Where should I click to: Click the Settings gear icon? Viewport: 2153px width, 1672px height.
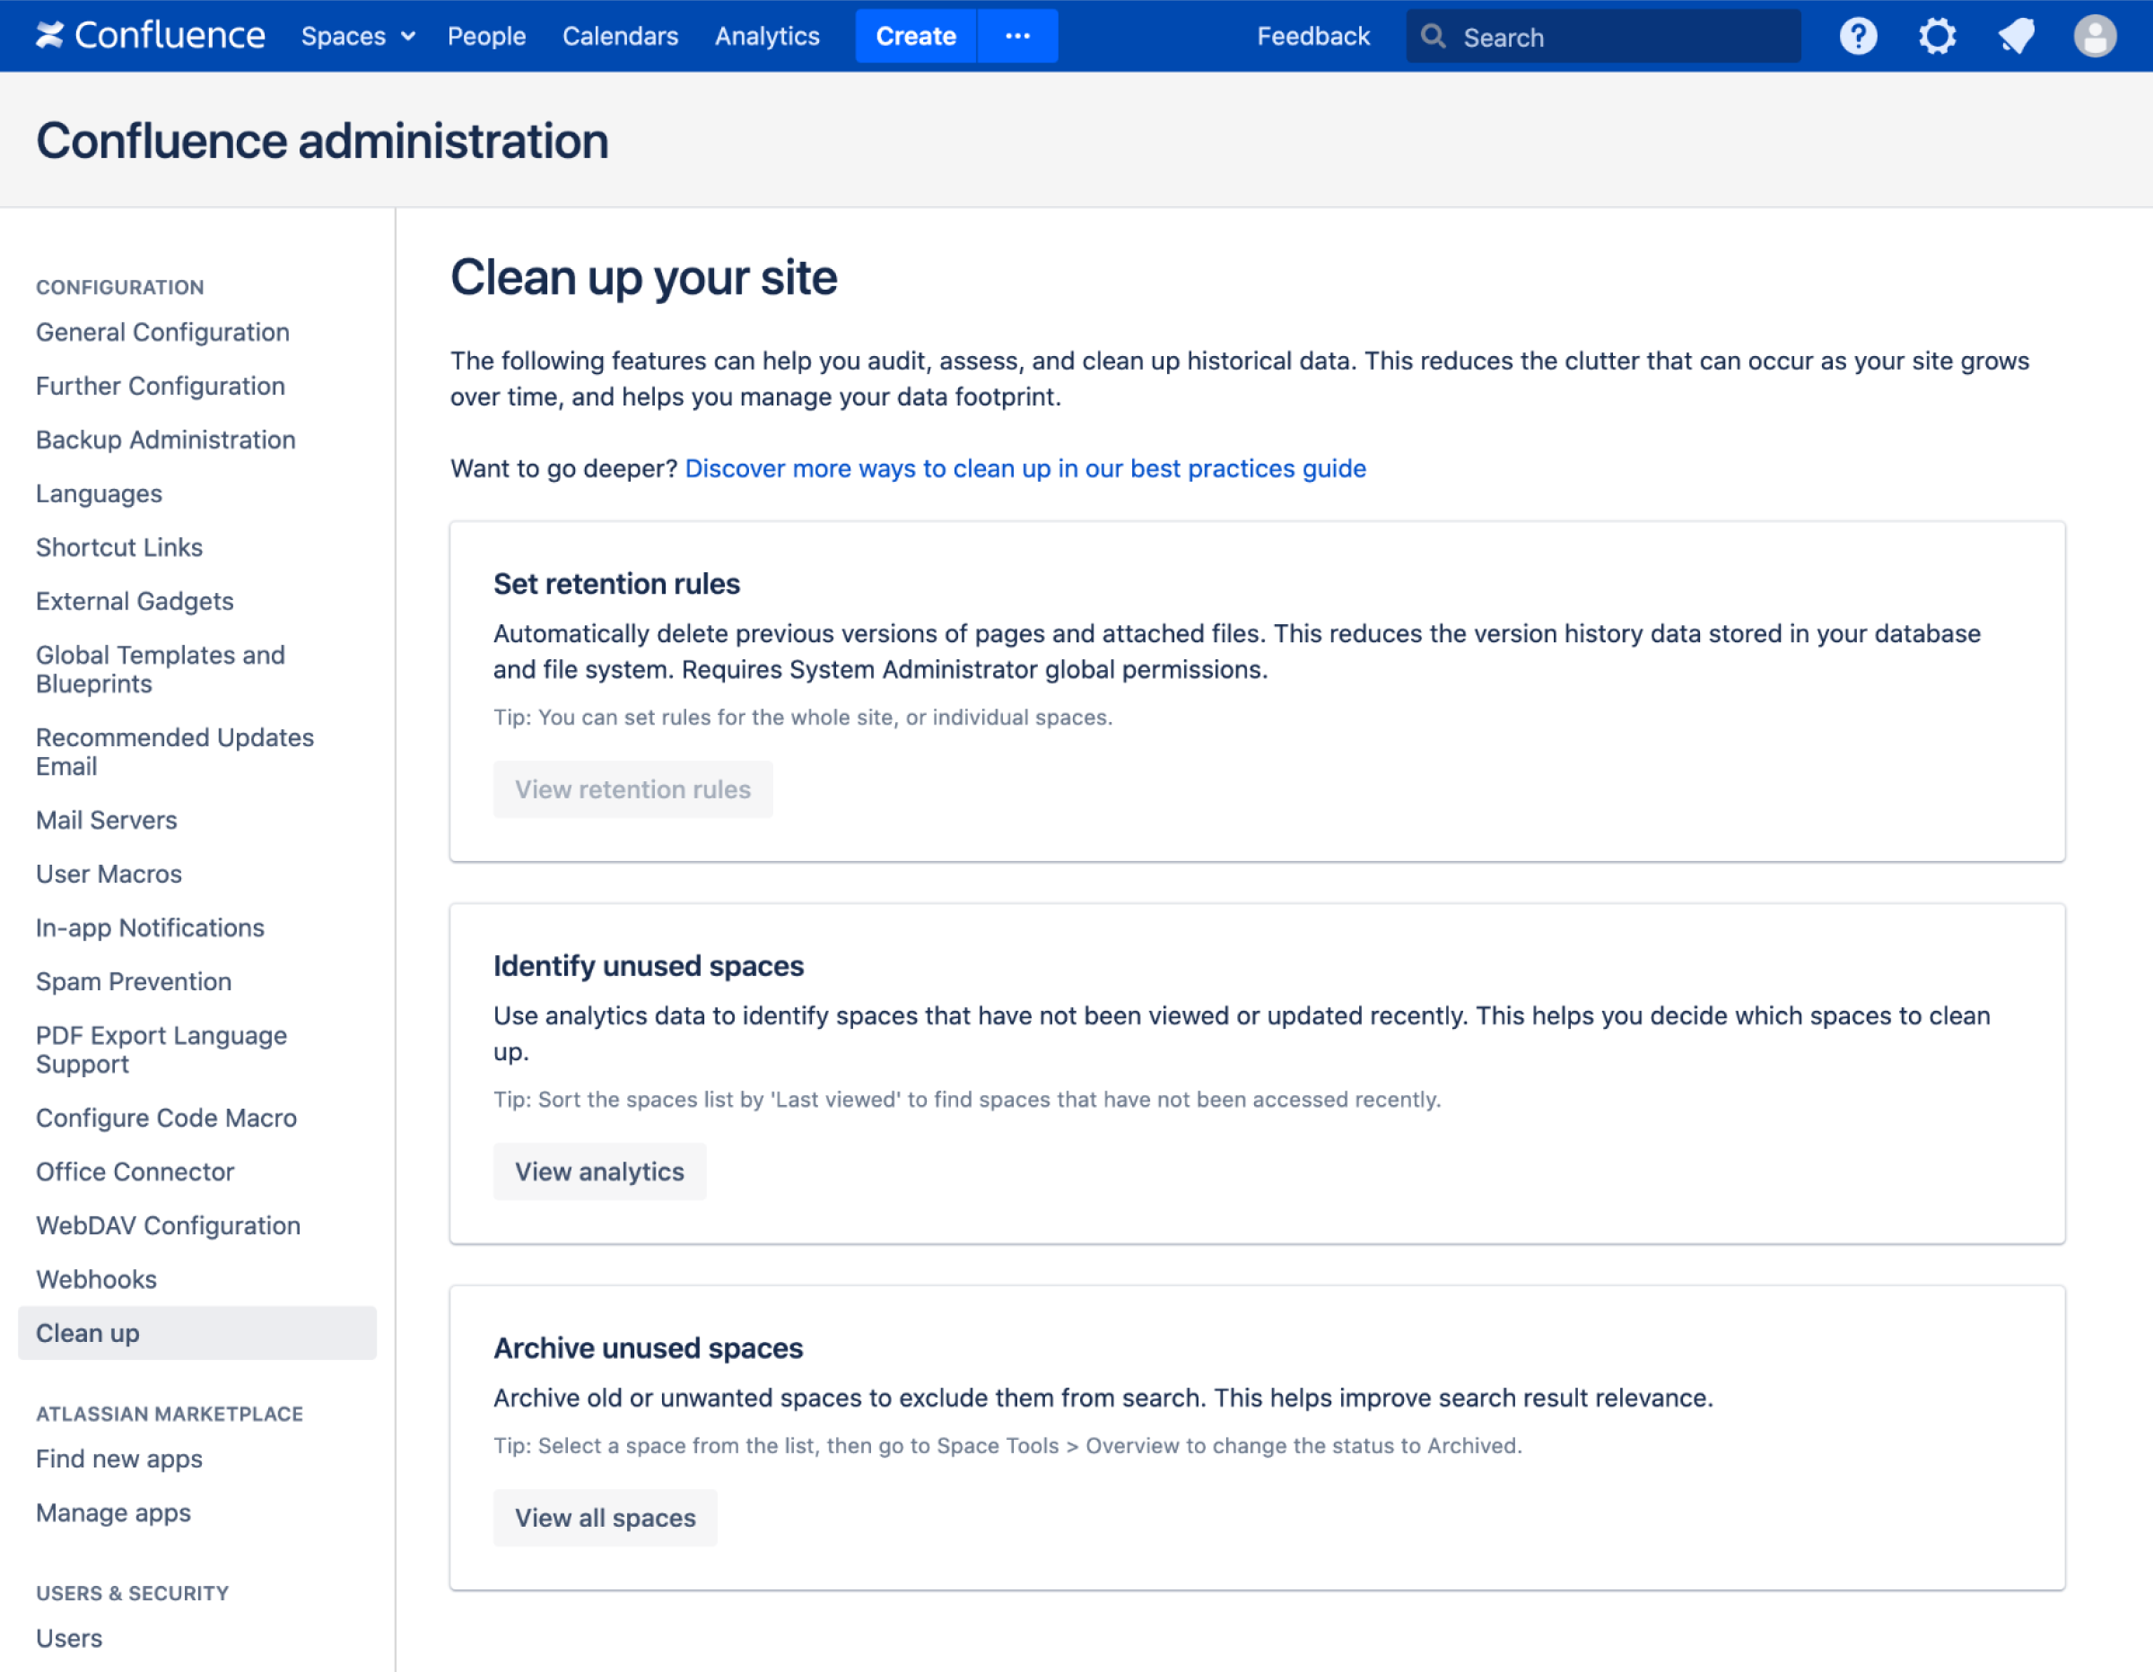tap(1936, 35)
